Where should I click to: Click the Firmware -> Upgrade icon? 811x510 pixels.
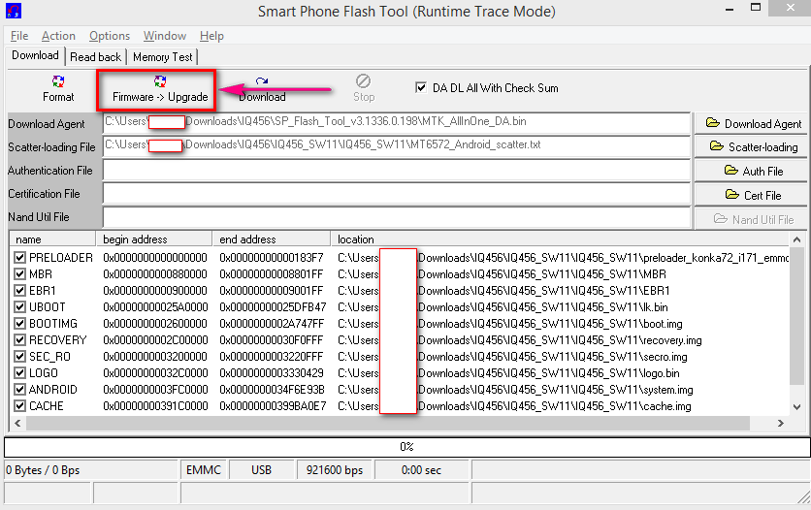tap(160, 89)
